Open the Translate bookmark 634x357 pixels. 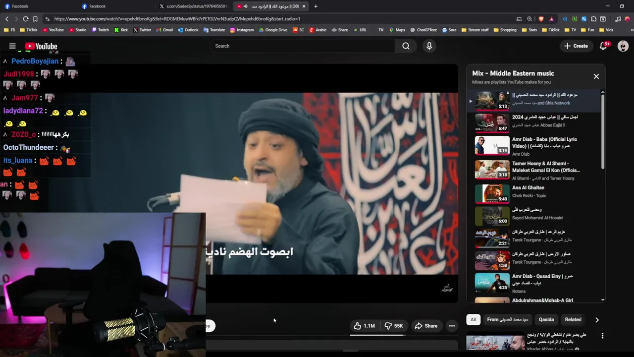214,30
